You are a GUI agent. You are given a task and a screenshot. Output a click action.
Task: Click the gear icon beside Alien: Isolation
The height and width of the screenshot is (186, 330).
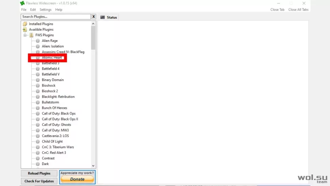tap(38, 46)
